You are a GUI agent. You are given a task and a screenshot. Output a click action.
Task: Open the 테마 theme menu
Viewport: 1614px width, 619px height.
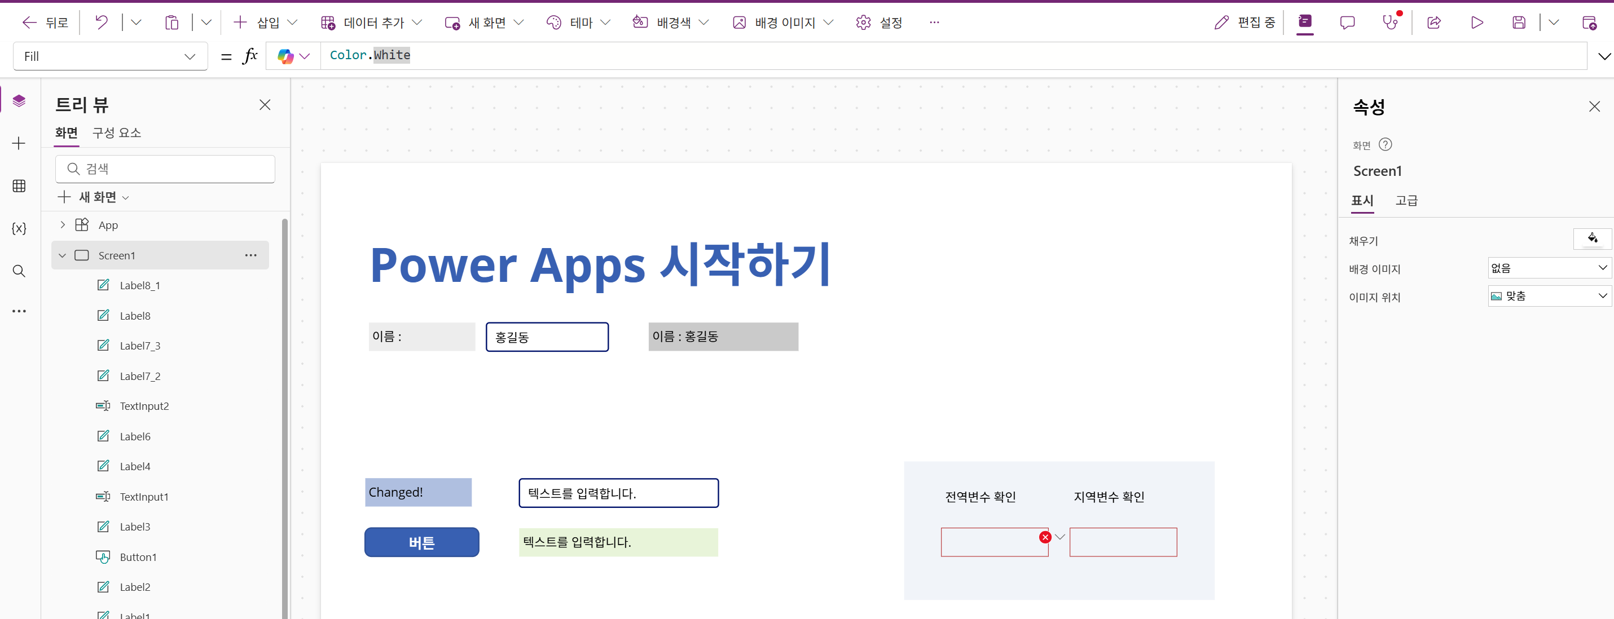[x=578, y=23]
